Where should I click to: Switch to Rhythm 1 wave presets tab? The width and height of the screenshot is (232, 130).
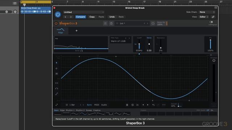pos(70,110)
